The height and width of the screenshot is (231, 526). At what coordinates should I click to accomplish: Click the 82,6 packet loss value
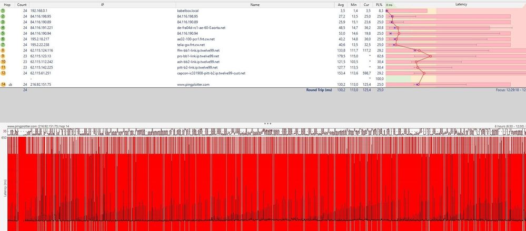[x=380, y=56]
